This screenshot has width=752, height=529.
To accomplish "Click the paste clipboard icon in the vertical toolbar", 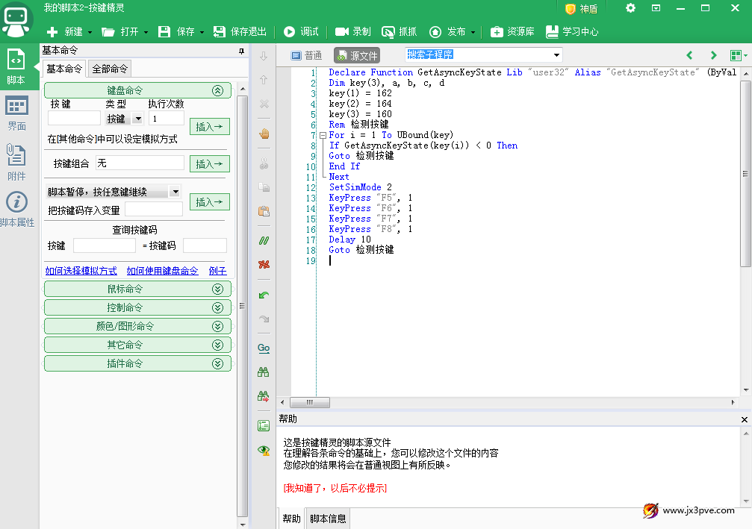I will coord(264,211).
